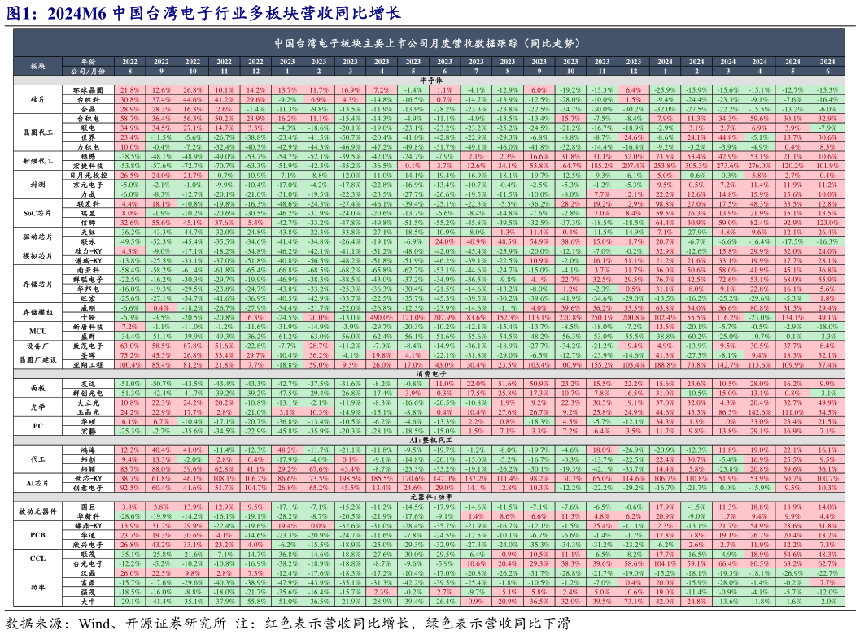Select the "AI芯片" sector label
860x635 pixels.
(38, 483)
